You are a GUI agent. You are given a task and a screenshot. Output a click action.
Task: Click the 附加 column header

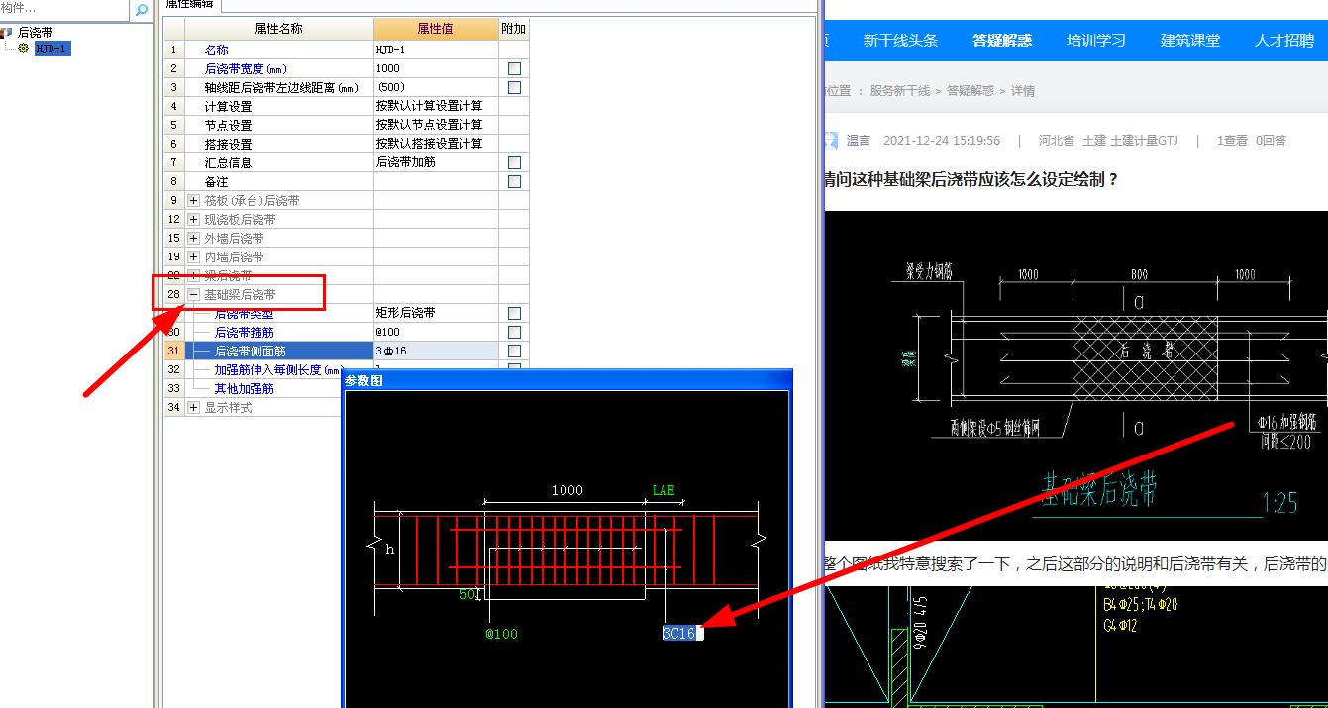pyautogui.click(x=514, y=29)
